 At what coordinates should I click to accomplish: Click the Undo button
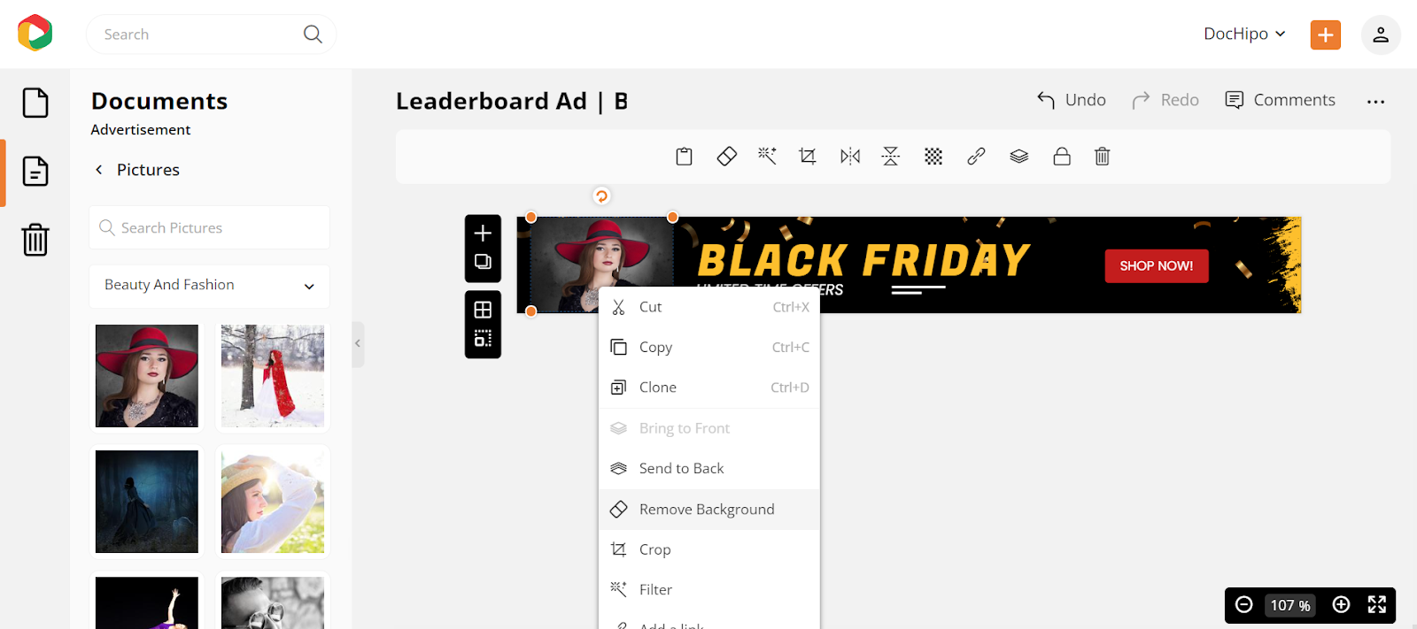pyautogui.click(x=1072, y=100)
